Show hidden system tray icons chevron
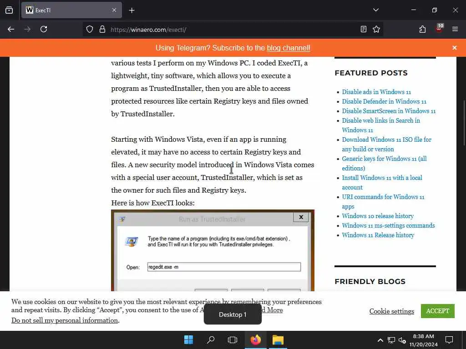The height and width of the screenshot is (349, 466). coord(380,340)
